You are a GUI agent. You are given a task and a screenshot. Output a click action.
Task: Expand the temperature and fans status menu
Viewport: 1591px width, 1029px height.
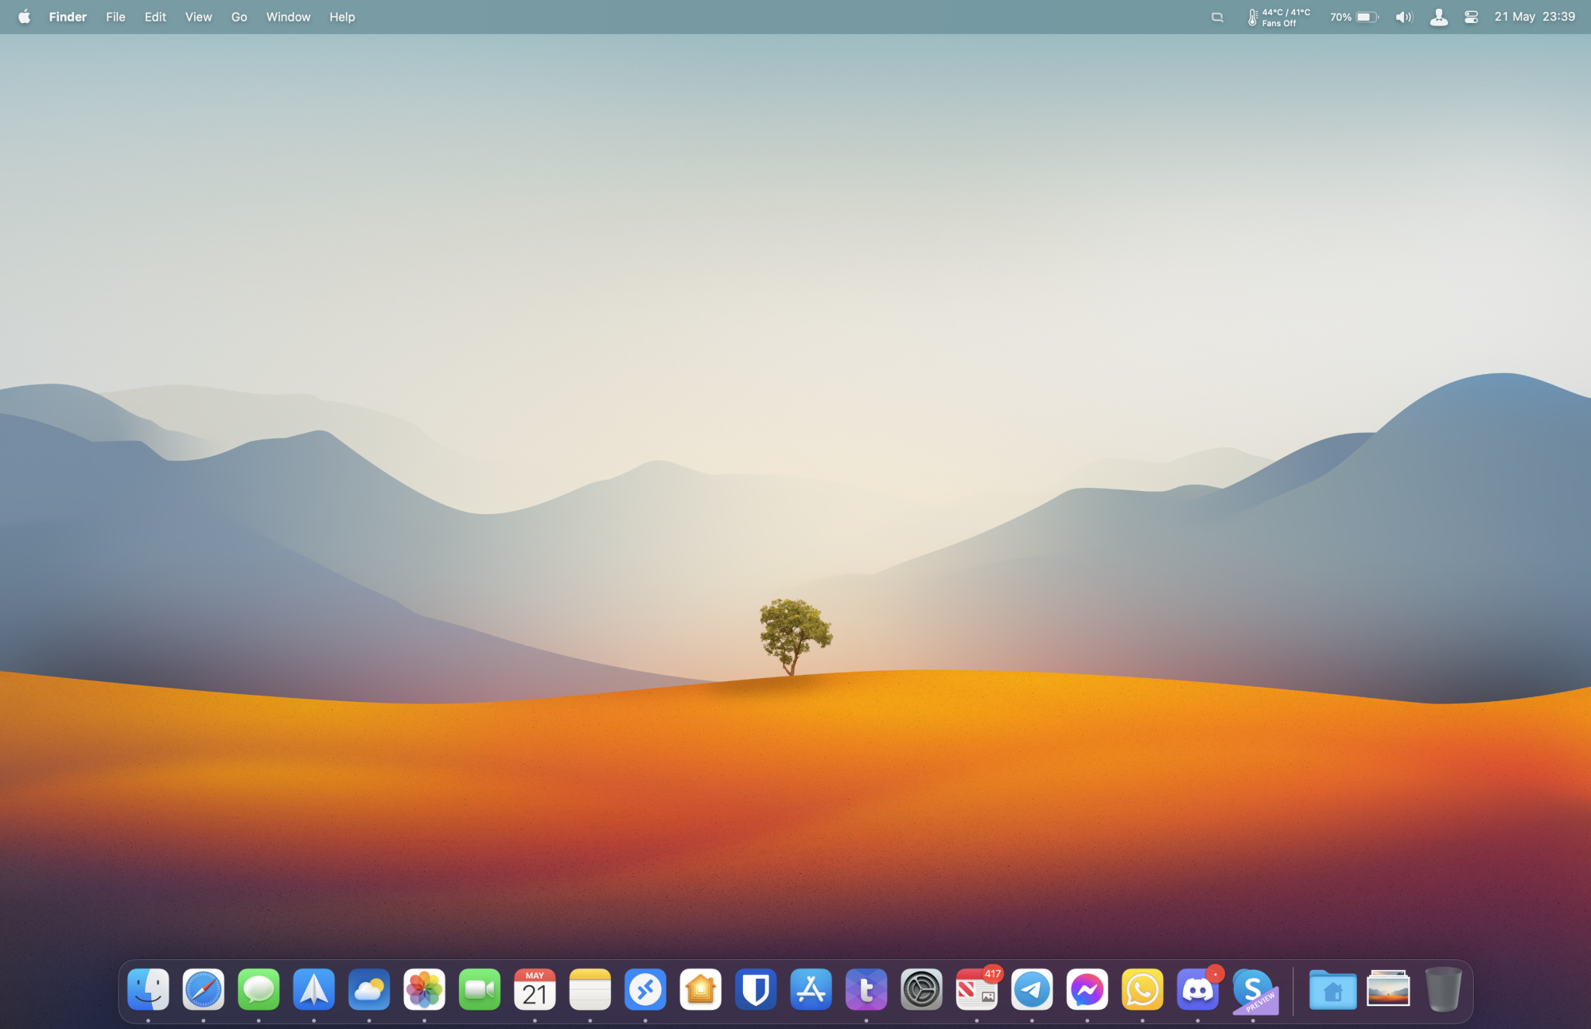pyautogui.click(x=1278, y=17)
